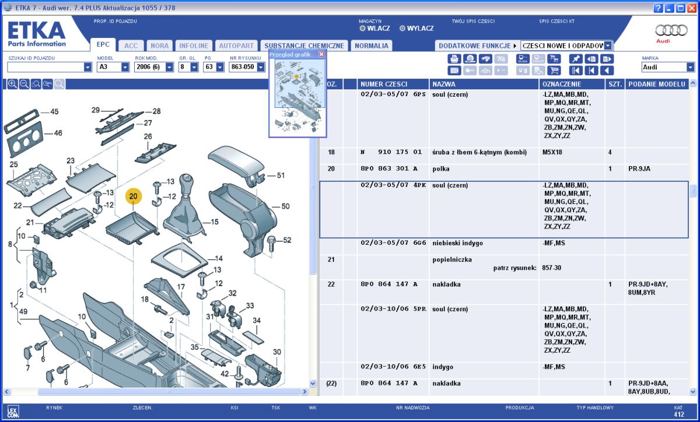Screen dimensions: 700x422
Task: Open the shopping cart parts list icon
Action: tap(554, 71)
